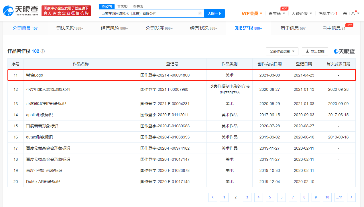364x207 pixels.
Task: Click the dutaxi形象标识 work name
Action: 40,137
